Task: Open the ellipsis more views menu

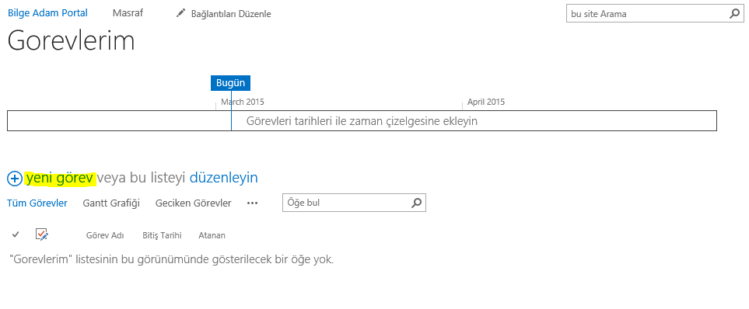Action: (x=252, y=203)
